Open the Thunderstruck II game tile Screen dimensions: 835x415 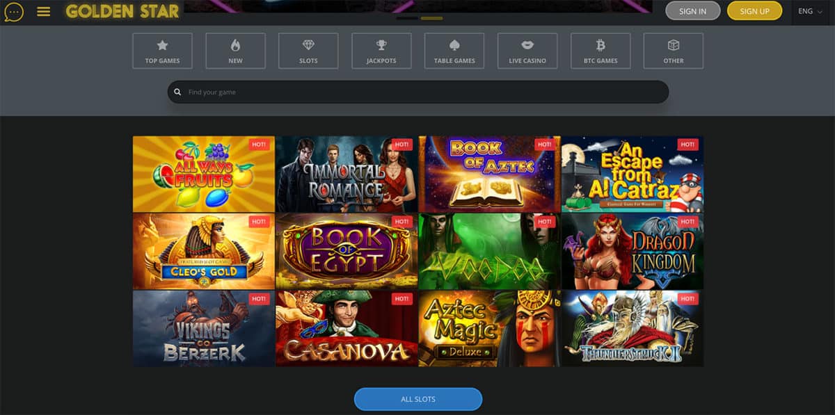pyautogui.click(x=632, y=328)
